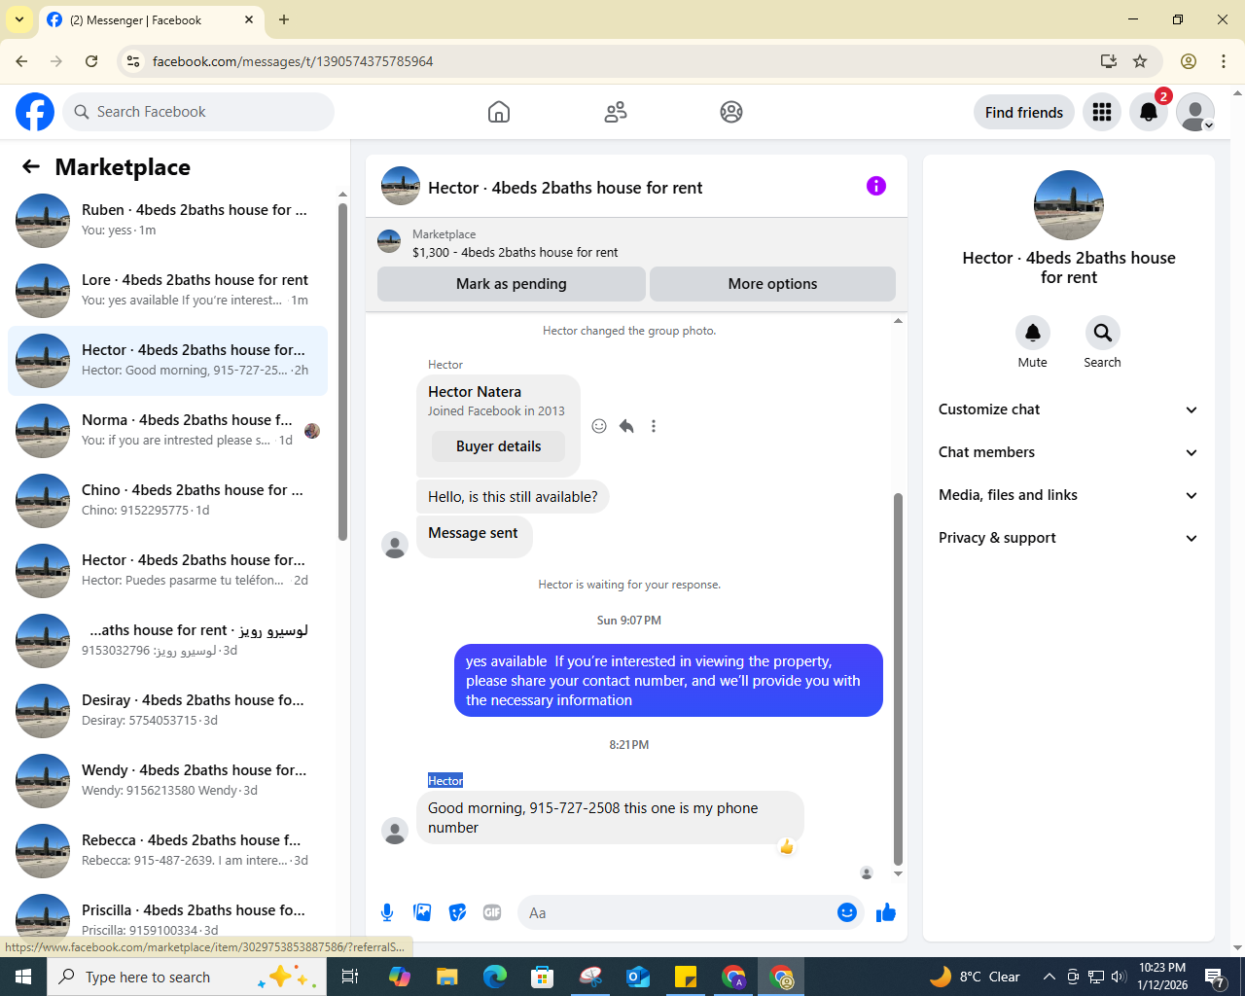Screen dimensions: 1245x996
Task: Open the emoji picker in message box
Action: pyautogui.click(x=847, y=912)
